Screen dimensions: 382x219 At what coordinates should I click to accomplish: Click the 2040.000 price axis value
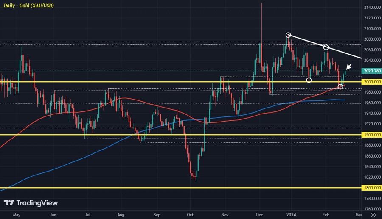click(x=372, y=60)
